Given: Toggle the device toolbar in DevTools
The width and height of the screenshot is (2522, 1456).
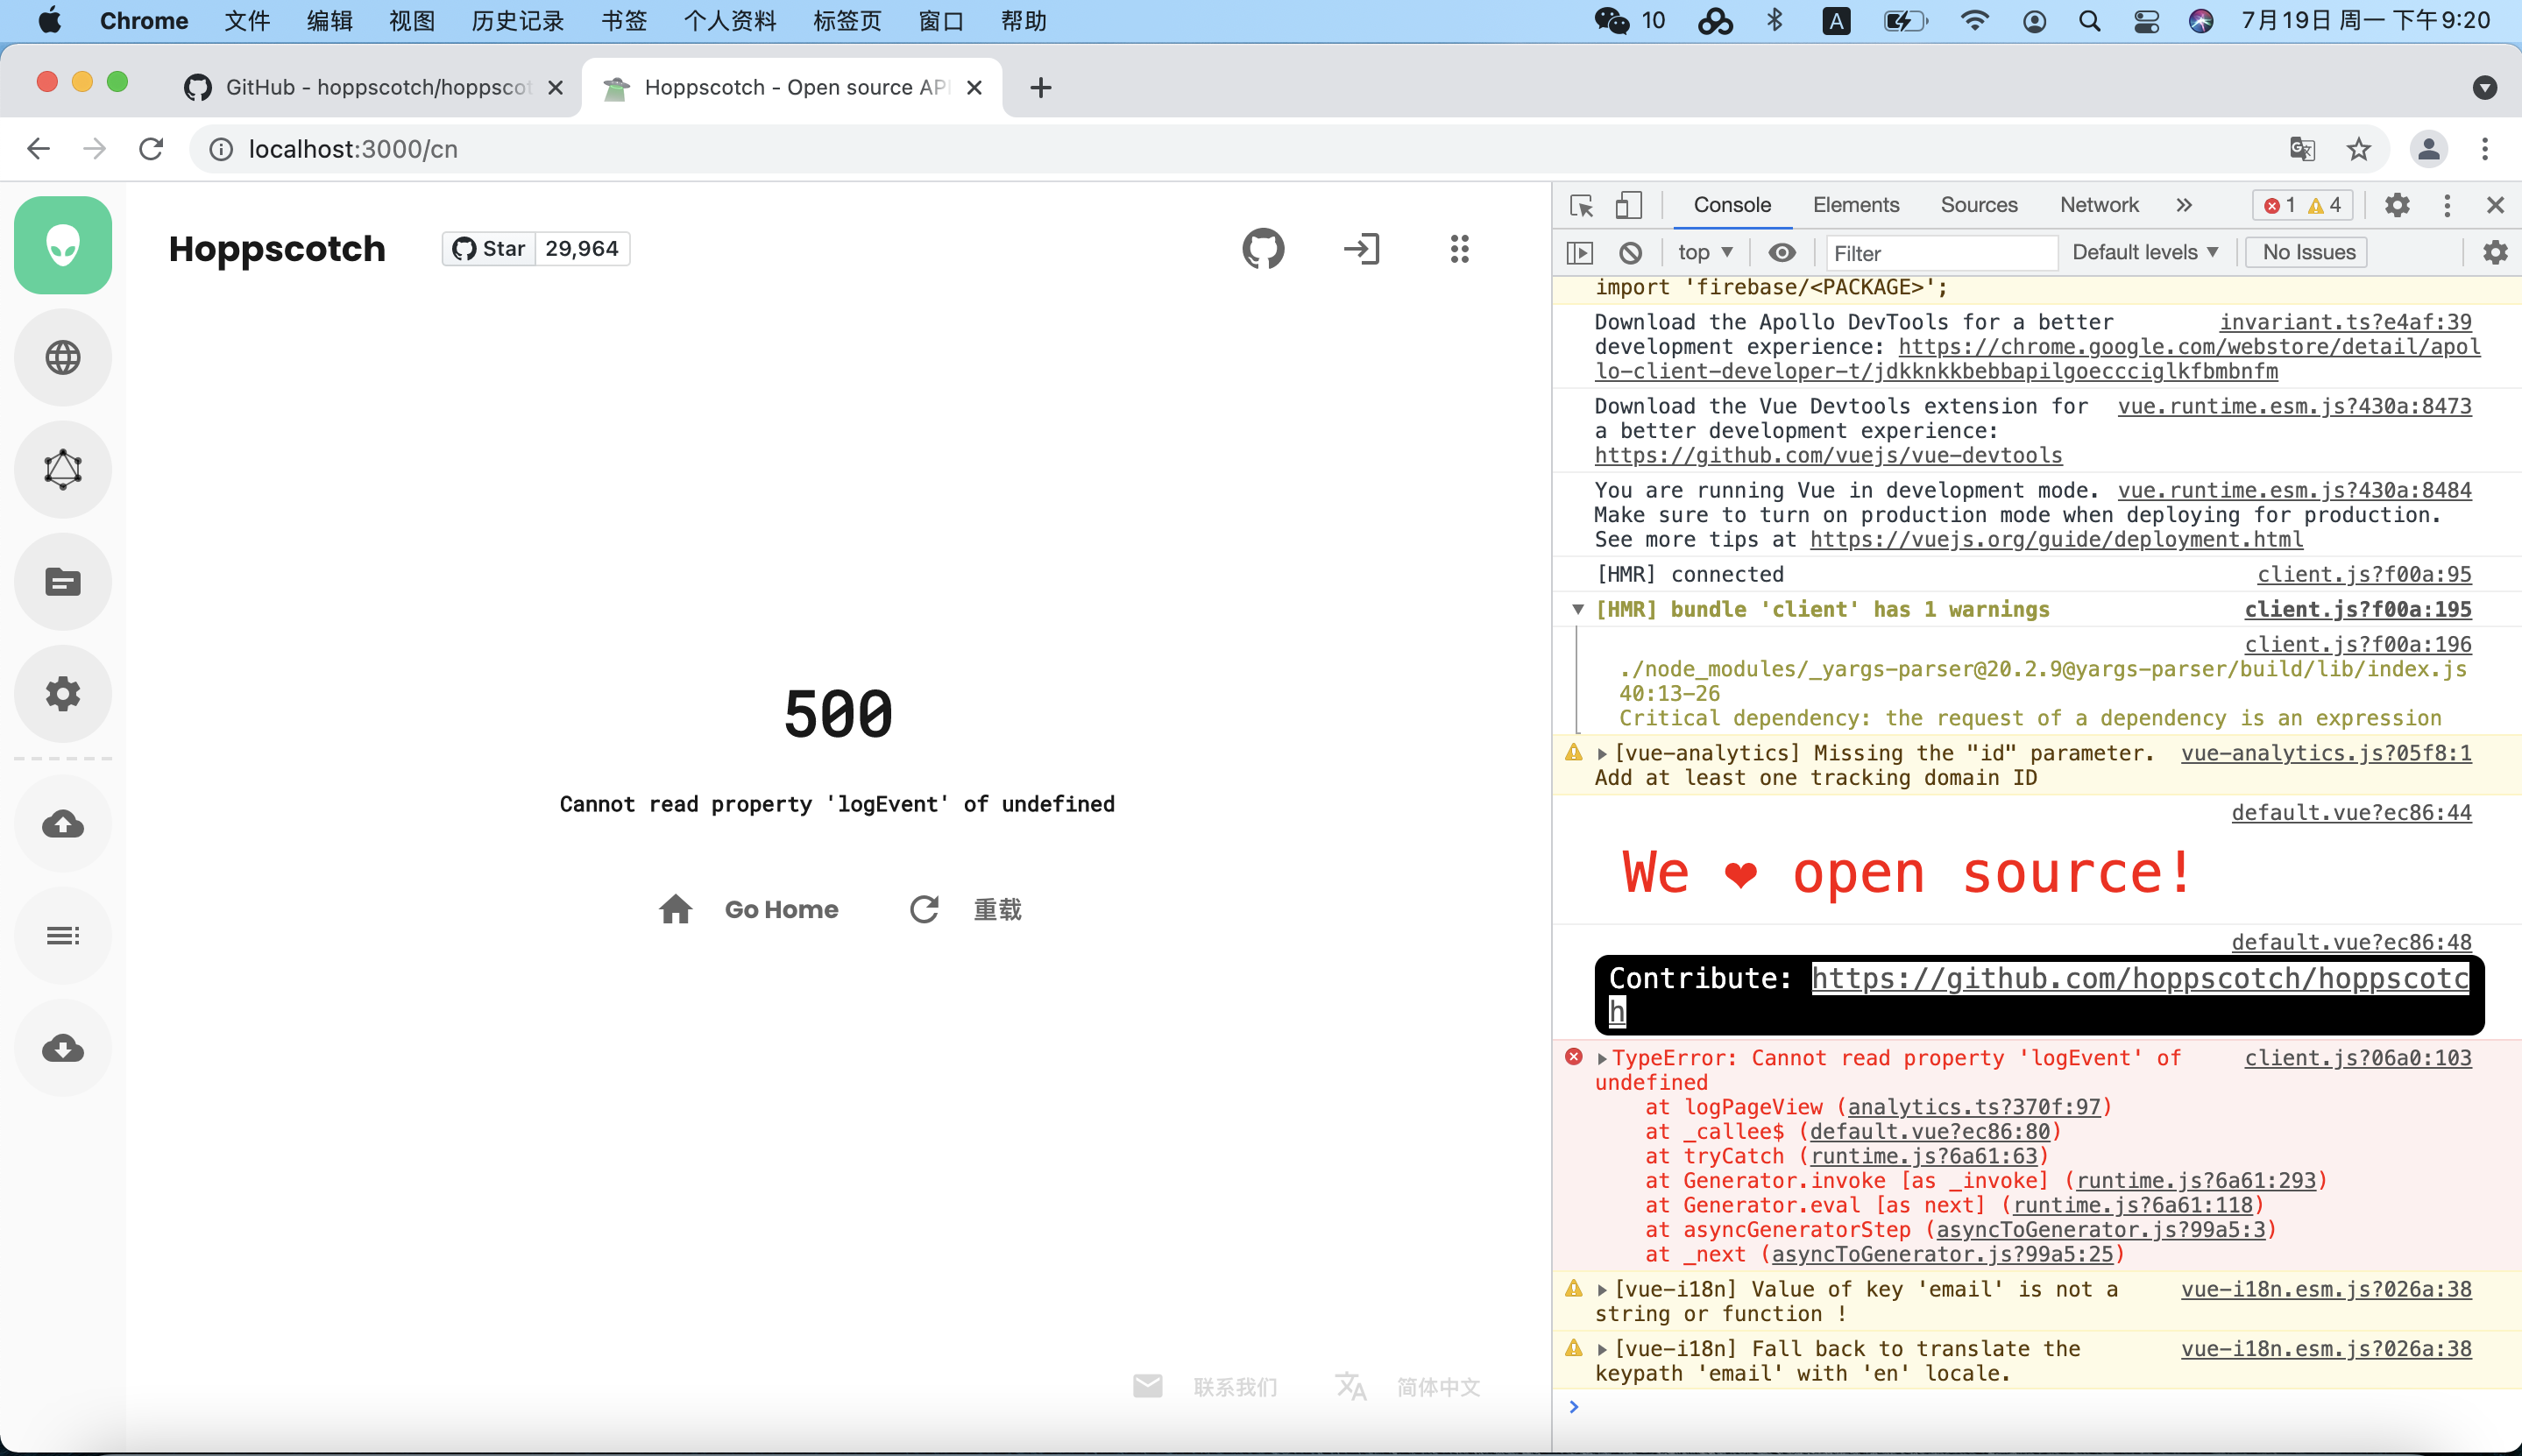Looking at the screenshot, I should pyautogui.click(x=1628, y=205).
